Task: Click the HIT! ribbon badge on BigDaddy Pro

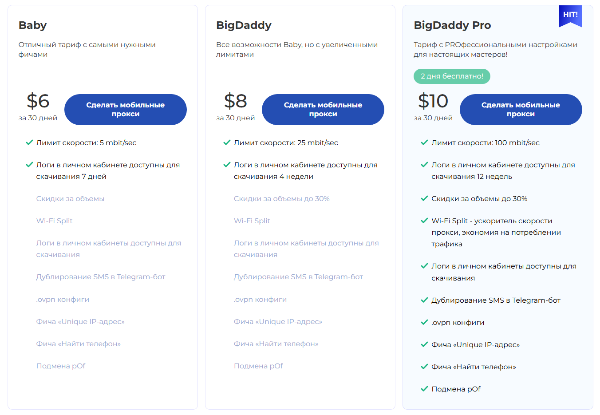Action: (570, 16)
